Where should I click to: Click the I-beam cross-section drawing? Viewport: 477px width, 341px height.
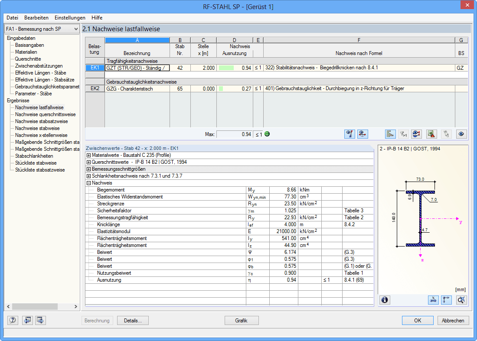(x=420, y=218)
